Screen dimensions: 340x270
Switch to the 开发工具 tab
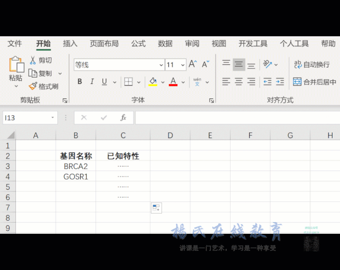(253, 44)
